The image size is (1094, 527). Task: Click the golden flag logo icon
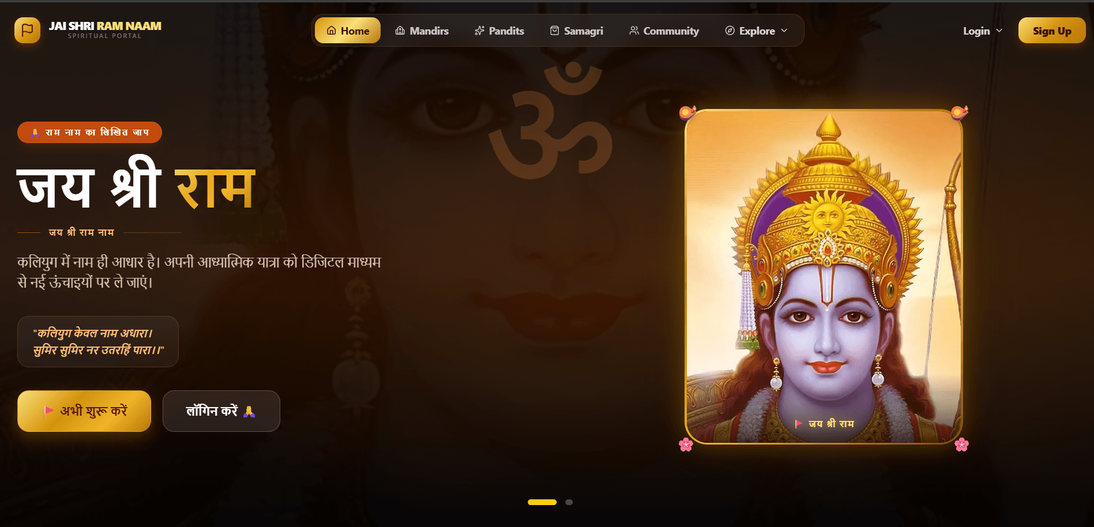[x=27, y=30]
